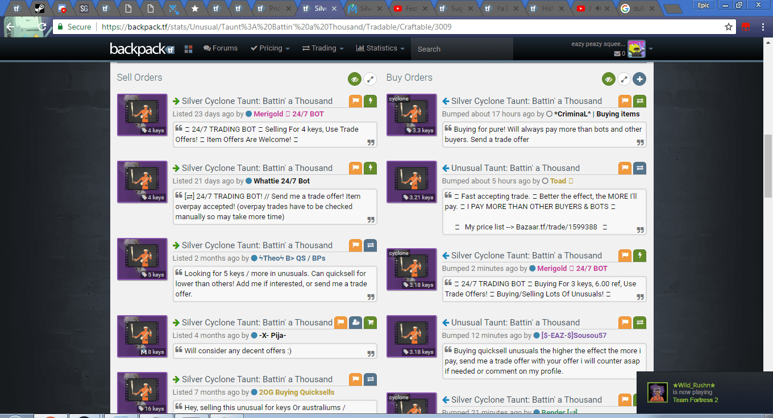Screen dimensions: 773x418
Task: Open the user account dropdown by avatar
Action: click(x=651, y=49)
